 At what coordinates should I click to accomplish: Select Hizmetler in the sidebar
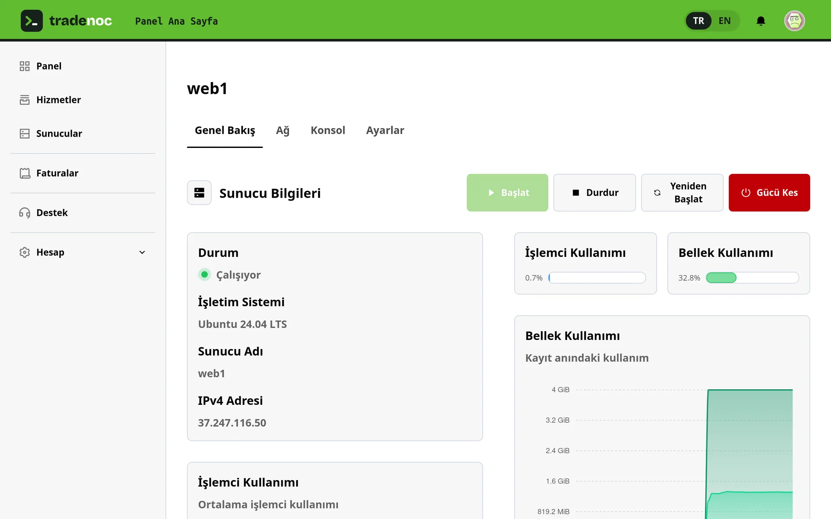point(58,100)
